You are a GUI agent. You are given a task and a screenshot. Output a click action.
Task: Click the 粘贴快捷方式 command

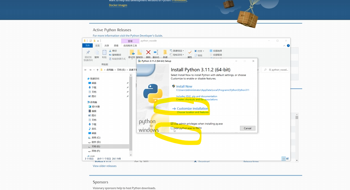[x=117, y=59]
